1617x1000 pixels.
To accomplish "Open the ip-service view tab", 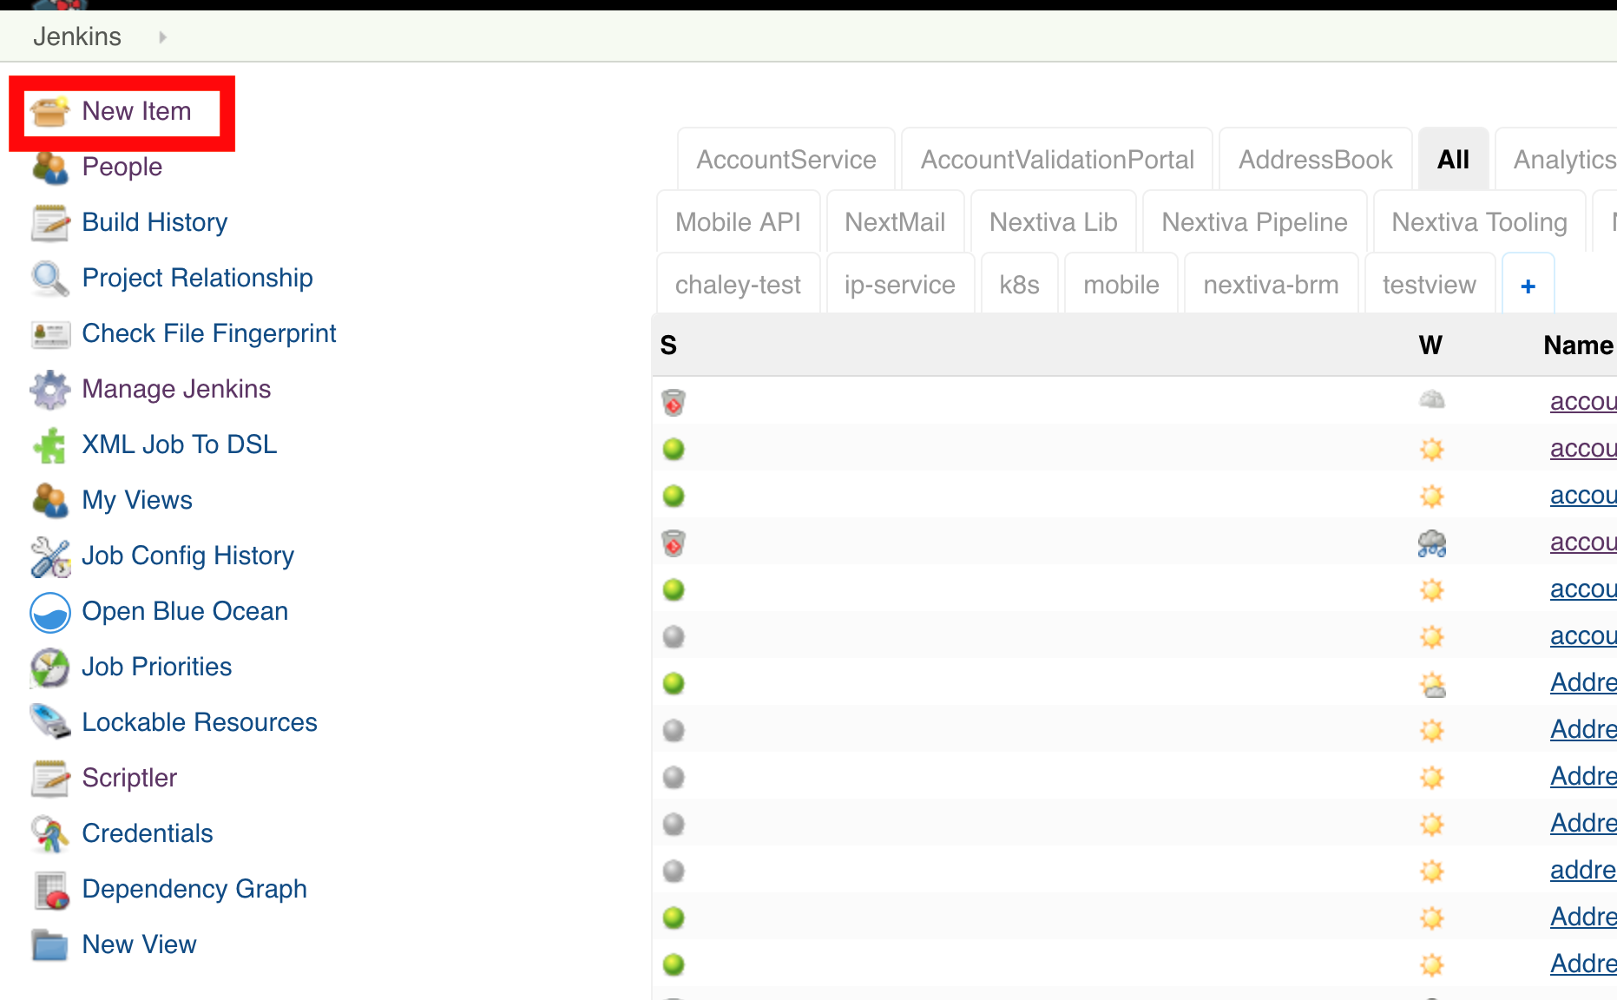I will (900, 285).
